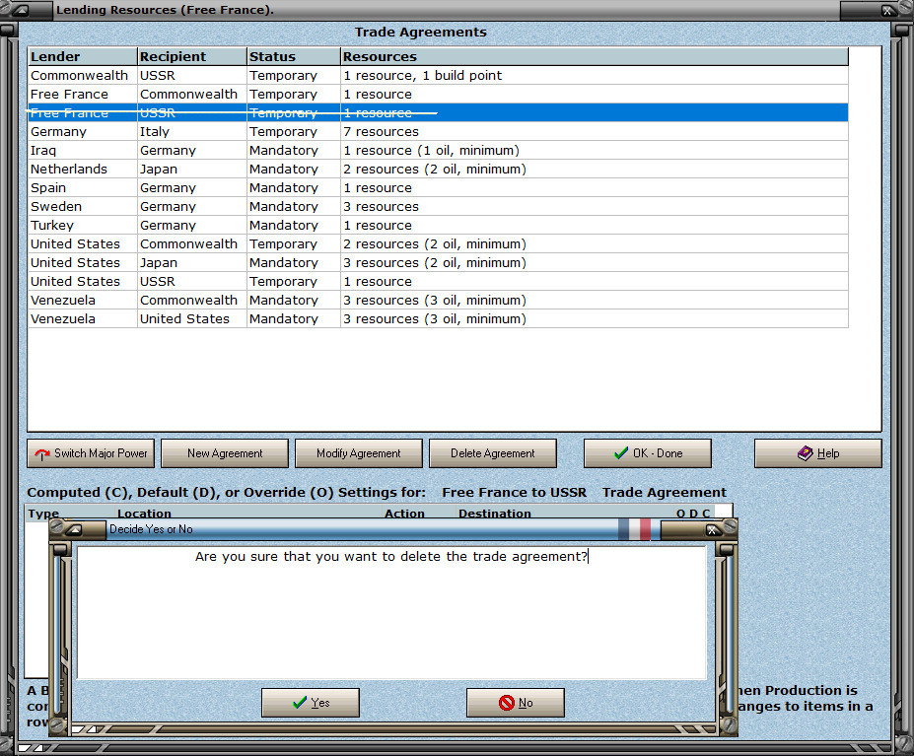Select the Netherlands to Japan row
The width and height of the screenshot is (914, 756).
coord(438,169)
